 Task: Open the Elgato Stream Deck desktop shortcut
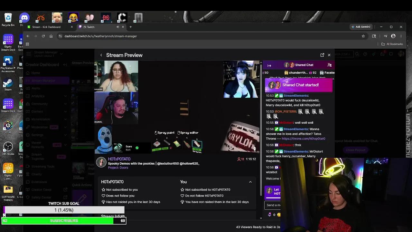click(8, 43)
